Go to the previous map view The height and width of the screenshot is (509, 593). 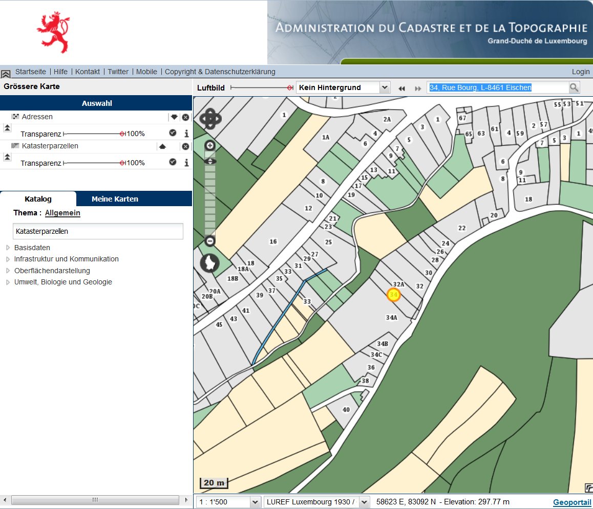pyautogui.click(x=401, y=88)
